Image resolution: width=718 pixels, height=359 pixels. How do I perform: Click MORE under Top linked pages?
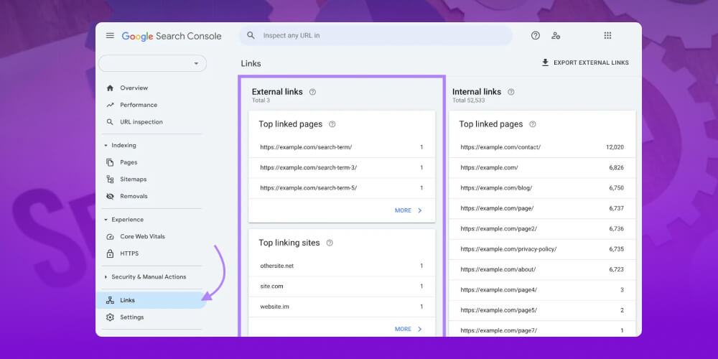(408, 210)
